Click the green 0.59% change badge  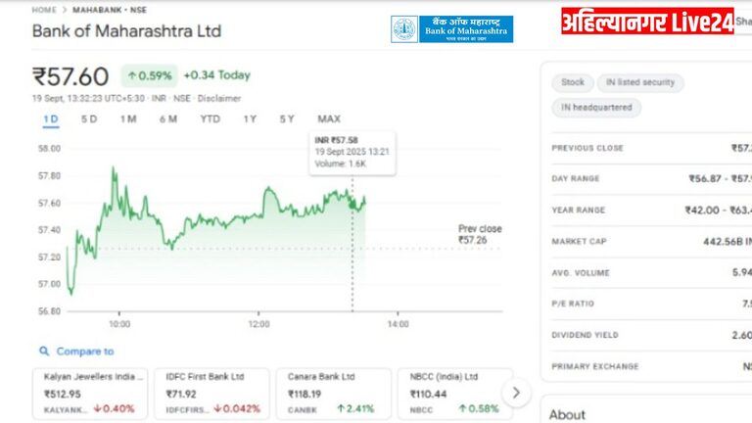pos(149,75)
